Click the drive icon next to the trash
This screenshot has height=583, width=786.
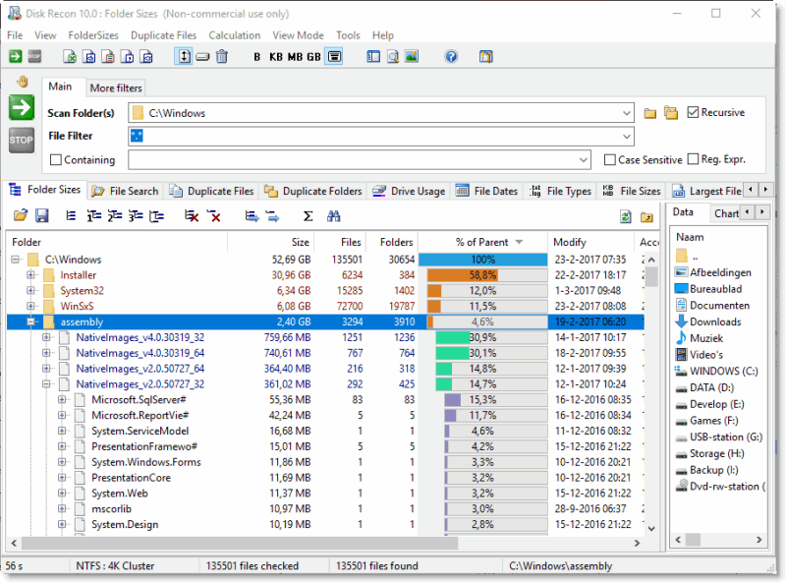(203, 57)
